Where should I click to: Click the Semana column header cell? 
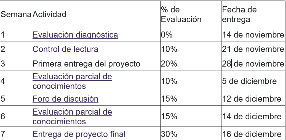click(x=16, y=14)
